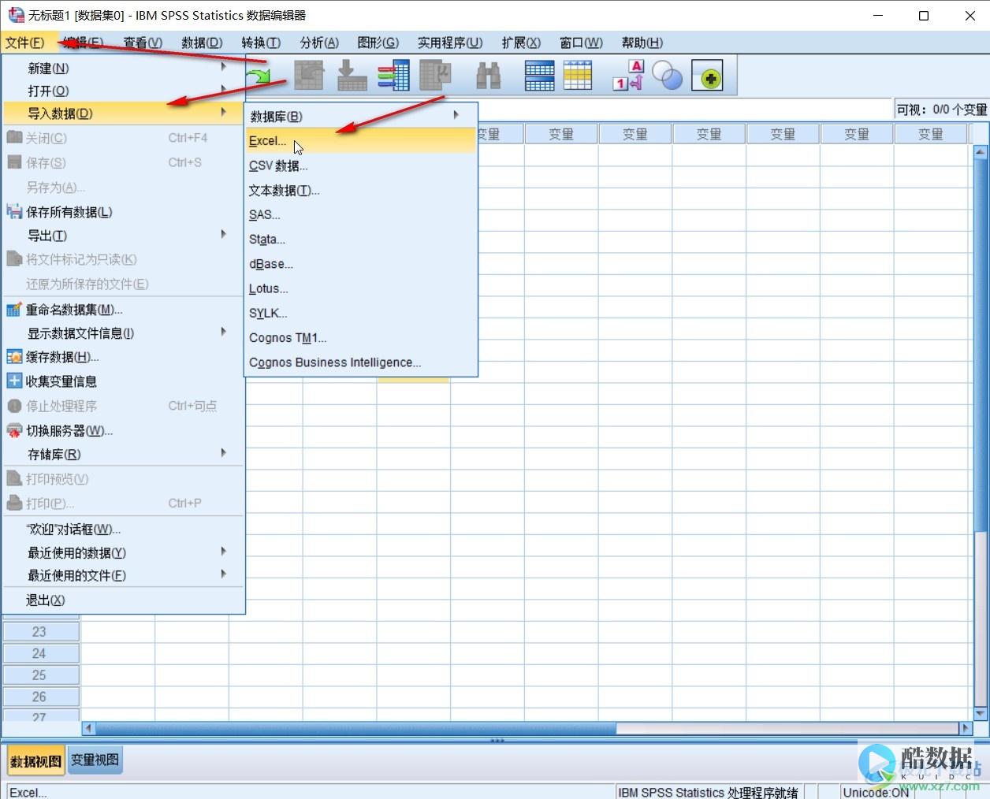The image size is (990, 799).
Task: Choose Cognos TM1... import option
Action: [361, 338]
